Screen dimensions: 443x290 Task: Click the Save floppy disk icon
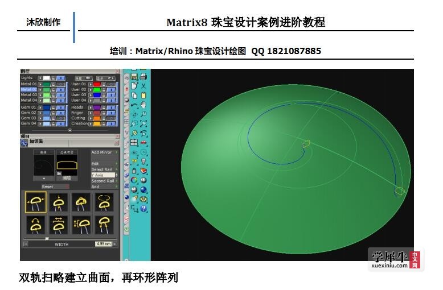click(x=134, y=76)
